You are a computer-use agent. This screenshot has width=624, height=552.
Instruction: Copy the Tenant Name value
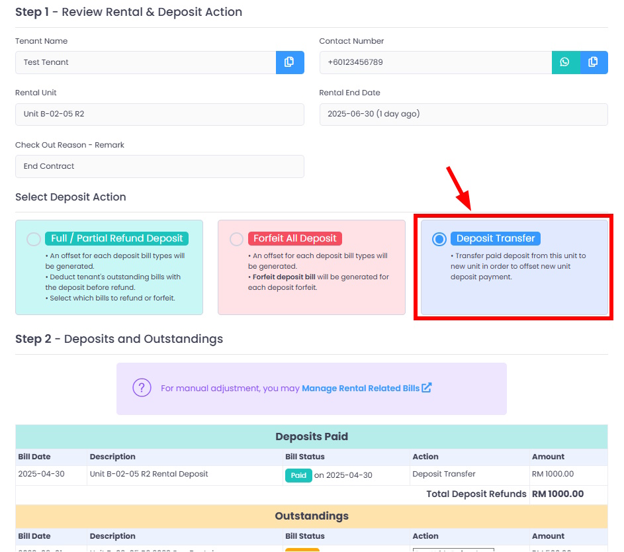tap(290, 62)
